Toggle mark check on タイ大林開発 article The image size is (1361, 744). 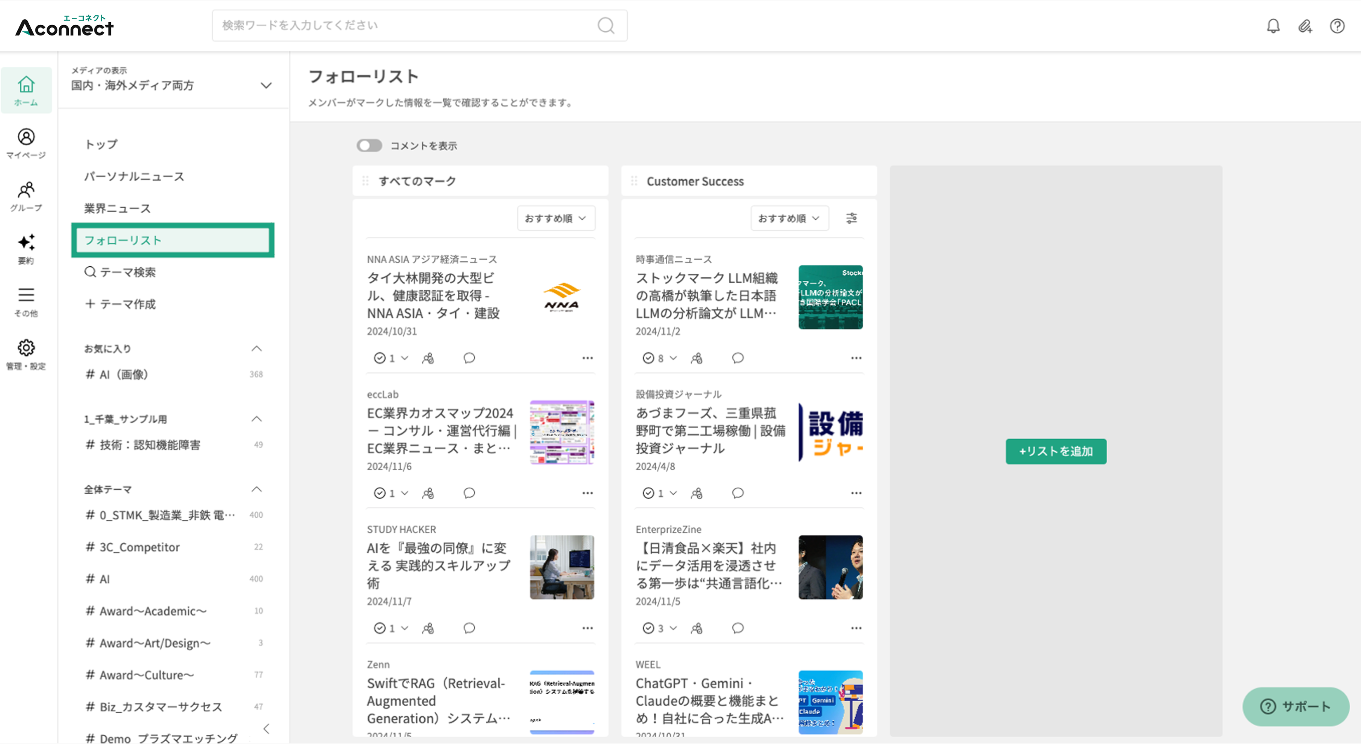pyautogui.click(x=379, y=358)
